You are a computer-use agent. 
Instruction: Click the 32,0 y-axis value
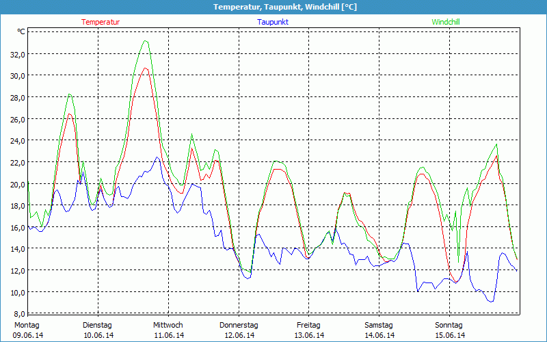[18, 54]
